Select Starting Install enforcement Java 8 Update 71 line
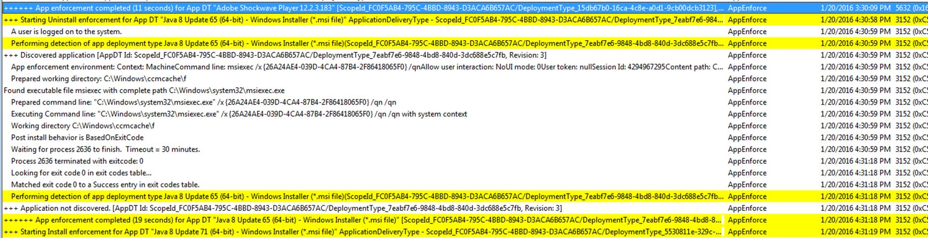This screenshot has width=928, height=238. 464,232
